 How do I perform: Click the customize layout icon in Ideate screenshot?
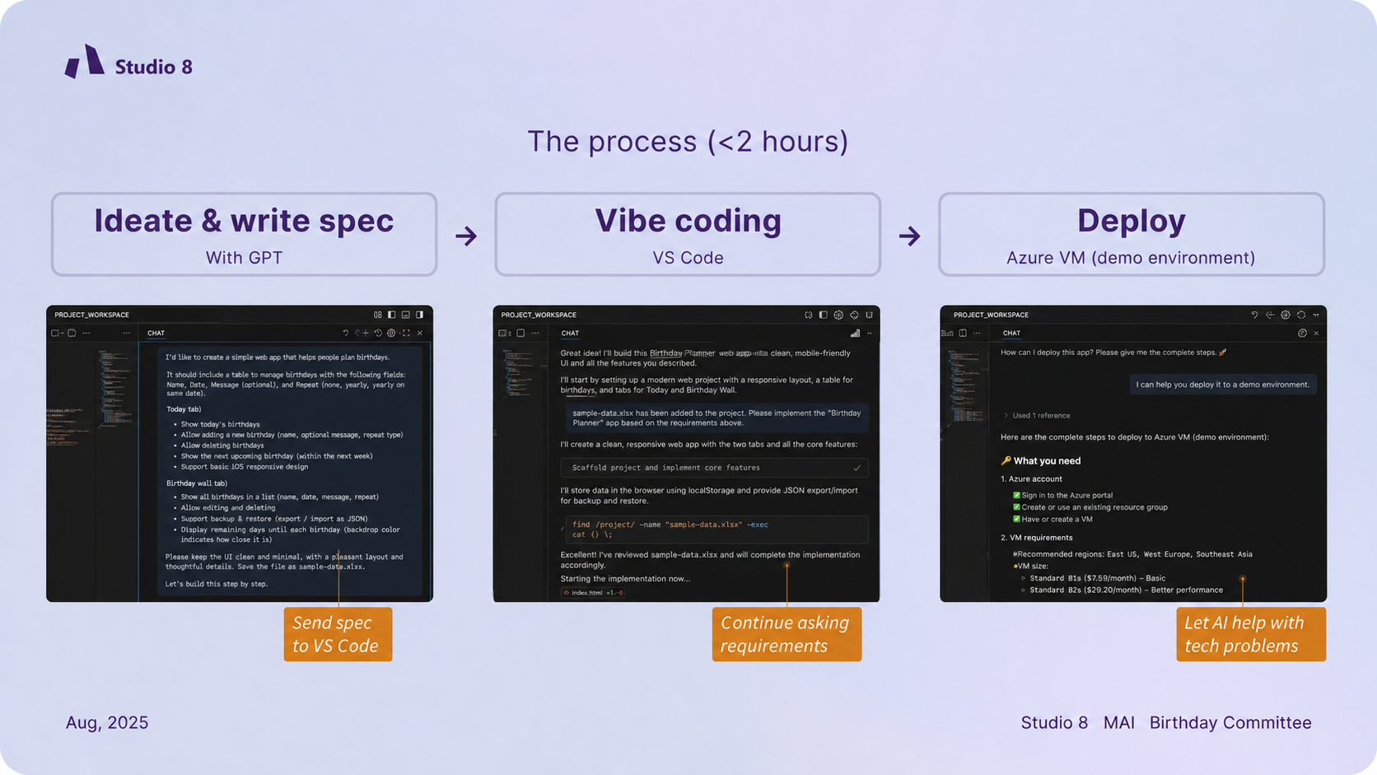click(378, 315)
